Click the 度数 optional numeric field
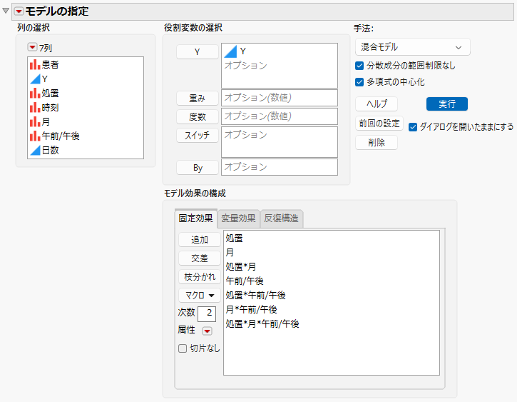The width and height of the screenshot is (517, 402). (280, 116)
